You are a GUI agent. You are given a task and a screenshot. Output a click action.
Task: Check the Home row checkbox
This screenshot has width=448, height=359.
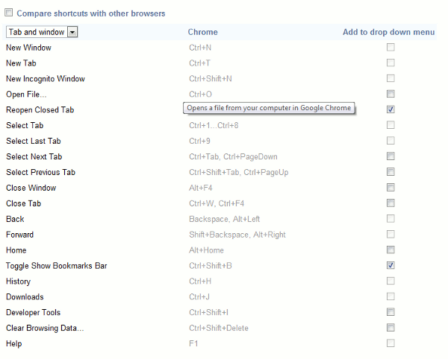point(391,250)
